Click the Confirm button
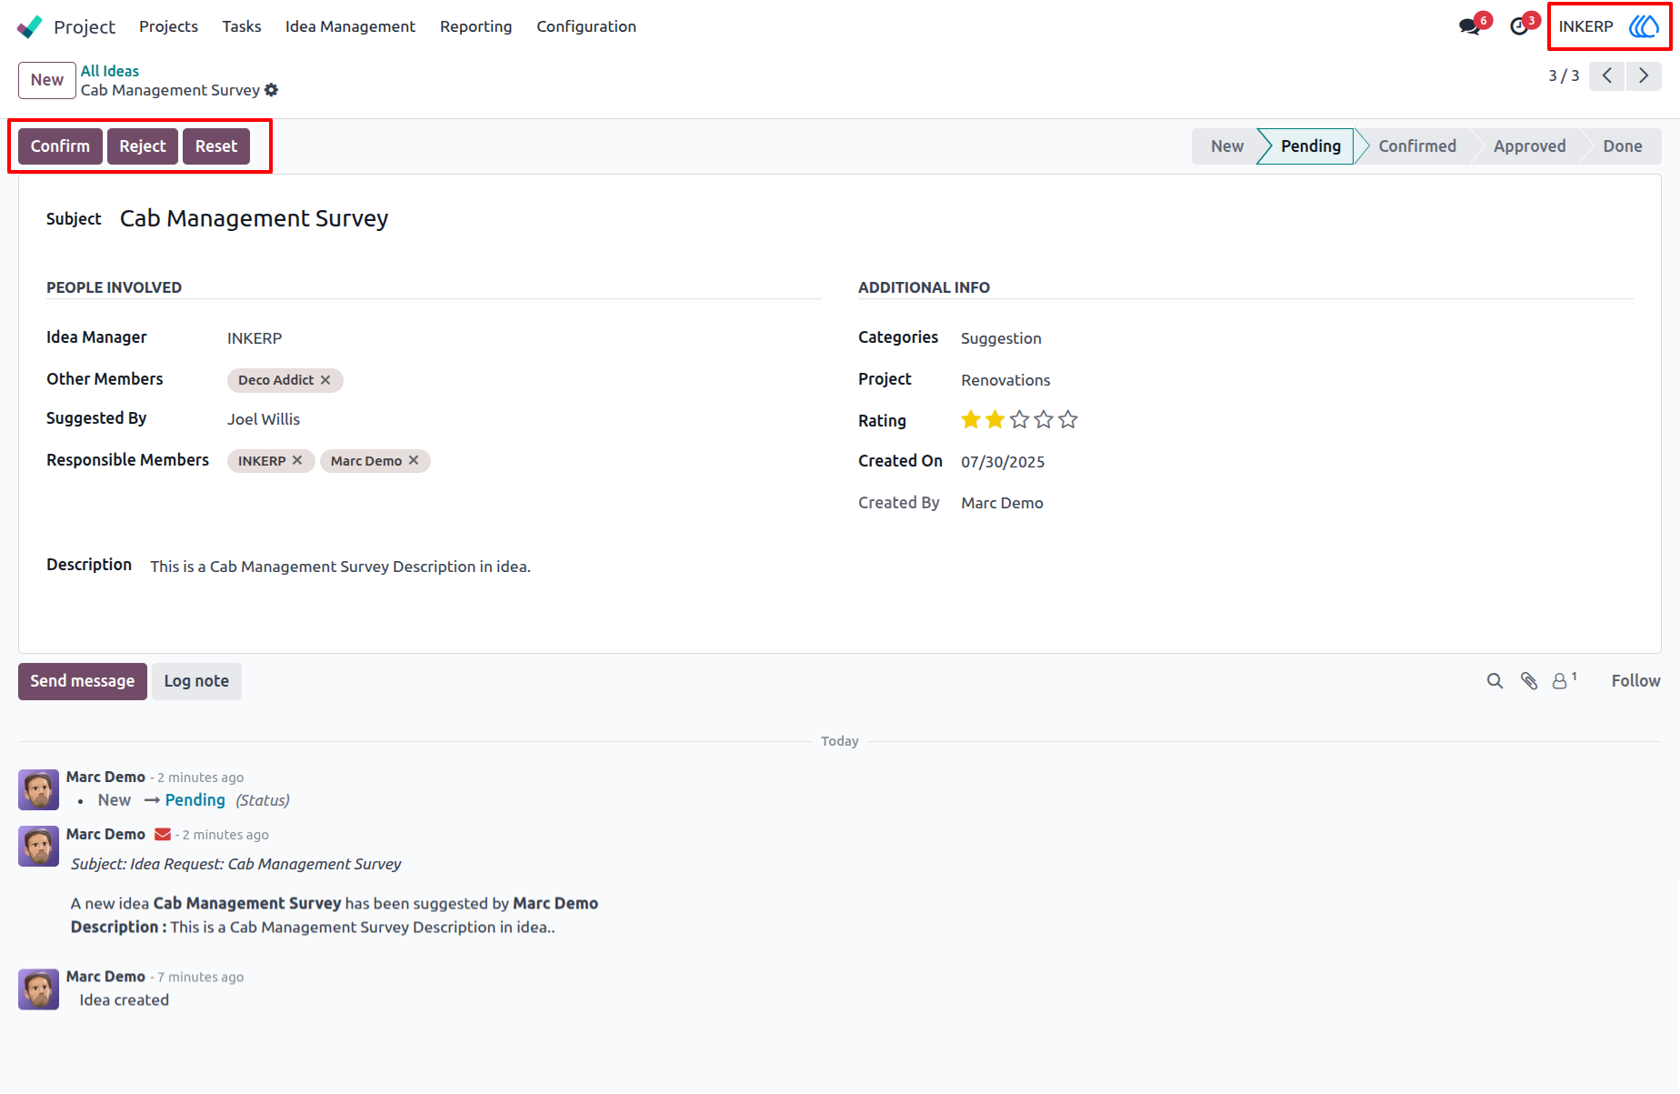 [60, 146]
